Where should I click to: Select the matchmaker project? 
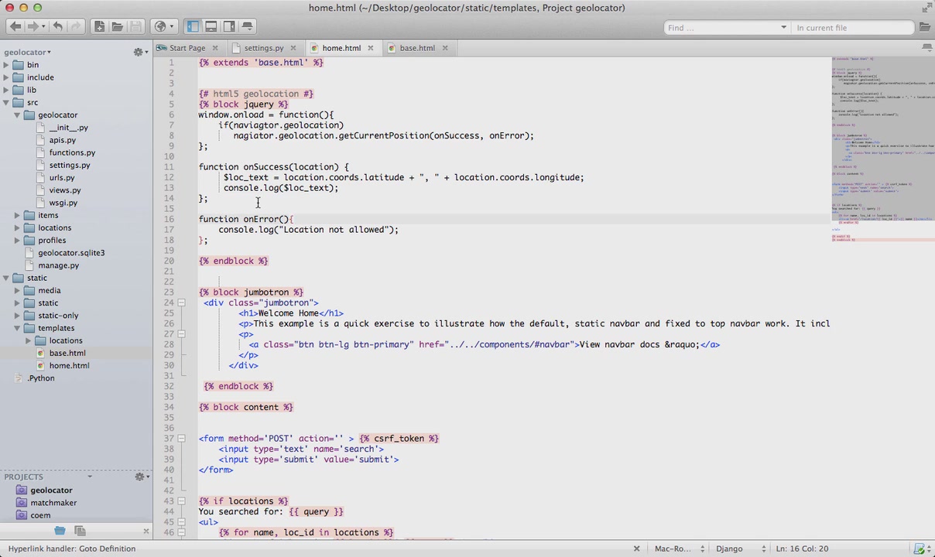(x=53, y=503)
